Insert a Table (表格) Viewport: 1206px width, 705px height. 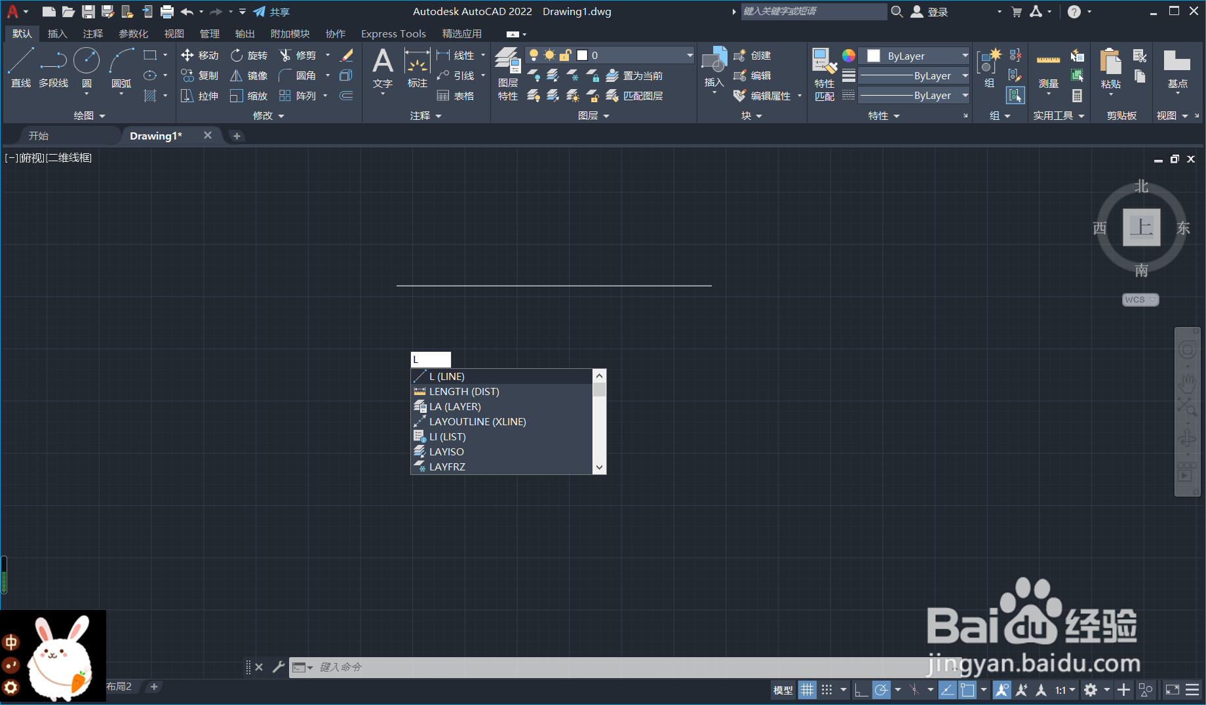pyautogui.click(x=456, y=96)
